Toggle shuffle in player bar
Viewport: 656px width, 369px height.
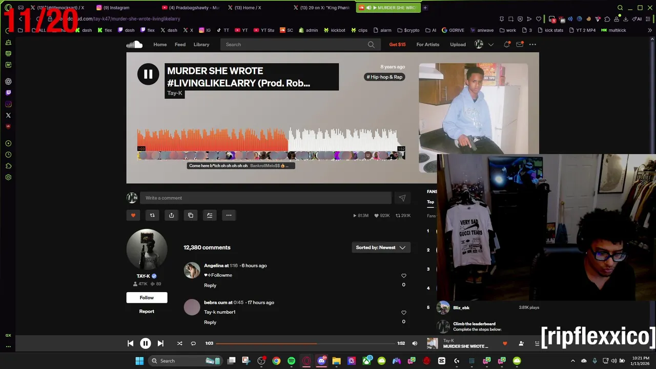click(x=179, y=343)
